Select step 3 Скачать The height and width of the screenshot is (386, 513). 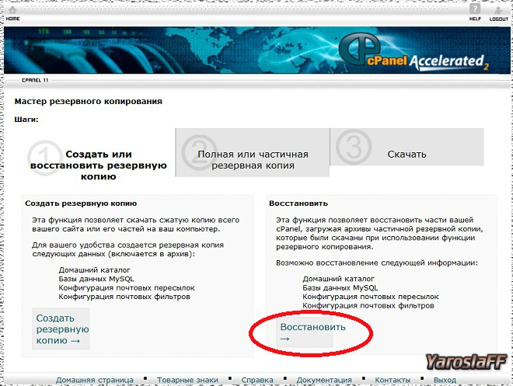pyautogui.click(x=407, y=147)
